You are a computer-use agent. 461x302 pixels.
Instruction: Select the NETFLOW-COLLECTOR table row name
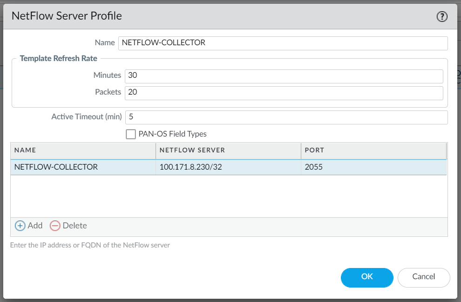[56, 167]
